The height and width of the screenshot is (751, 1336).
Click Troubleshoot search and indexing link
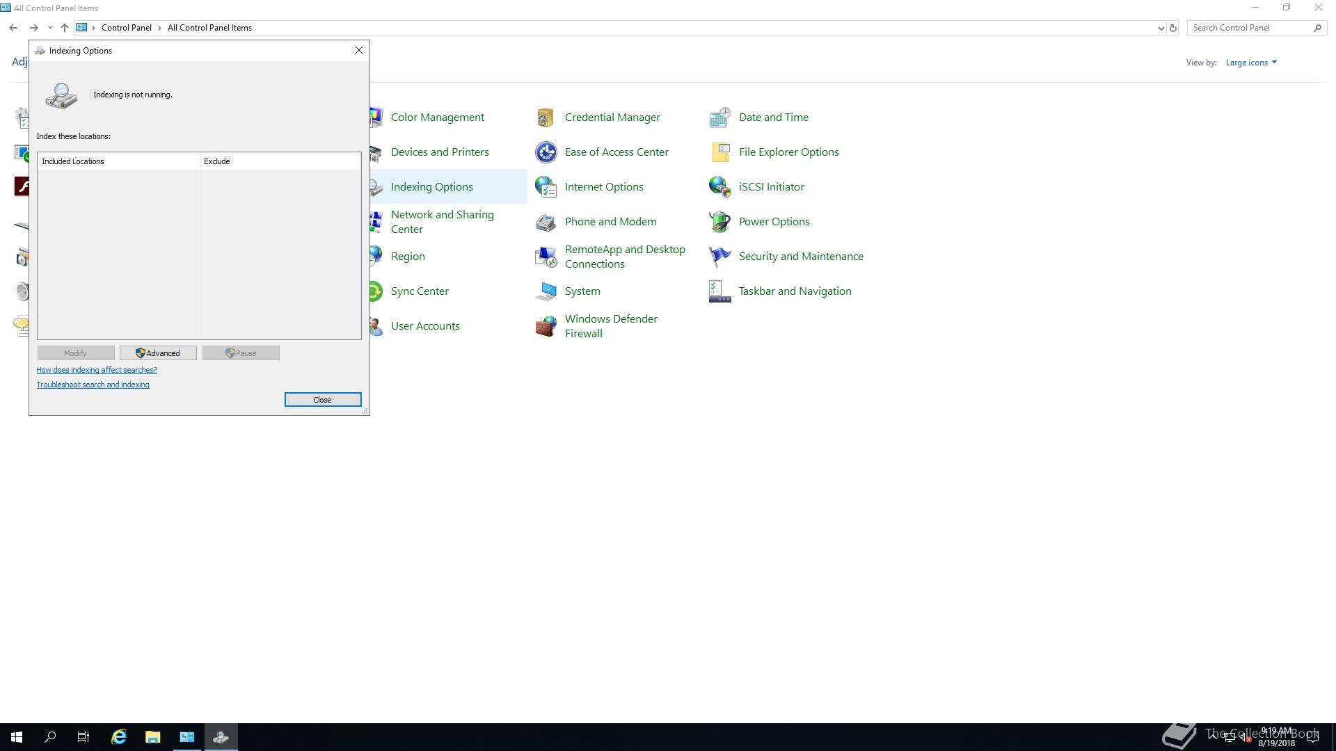93,385
